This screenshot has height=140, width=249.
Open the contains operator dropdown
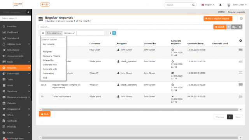click(69, 33)
